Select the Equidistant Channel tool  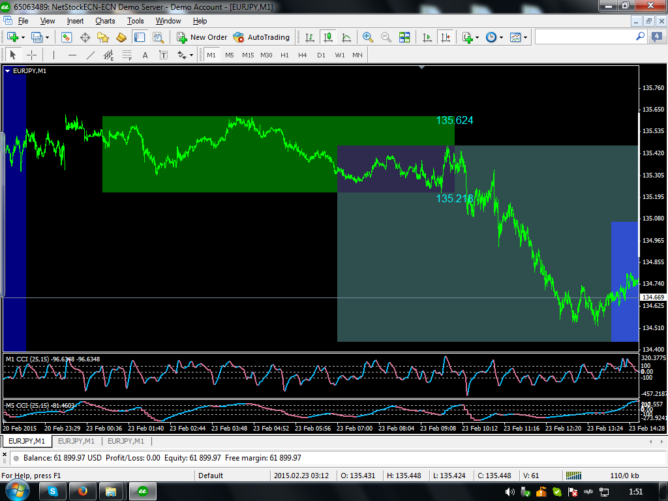[x=109, y=55]
